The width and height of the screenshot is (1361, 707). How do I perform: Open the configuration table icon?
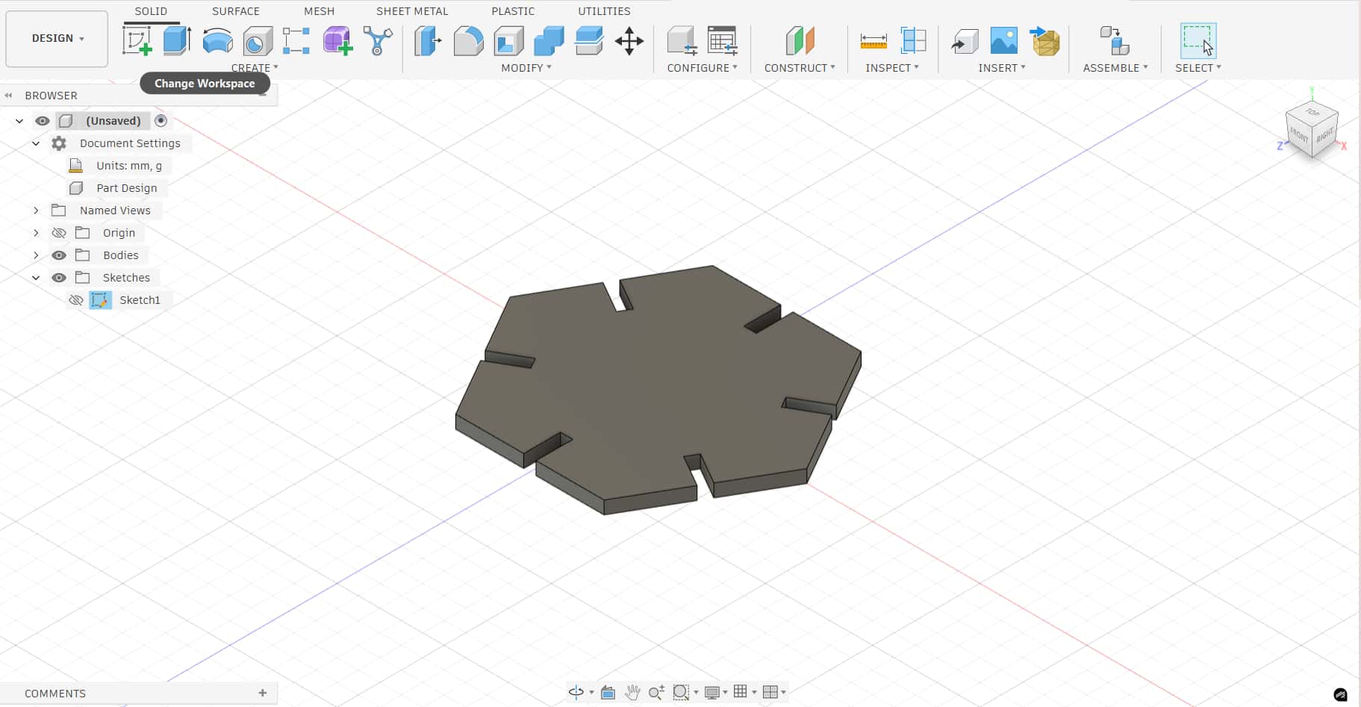723,40
